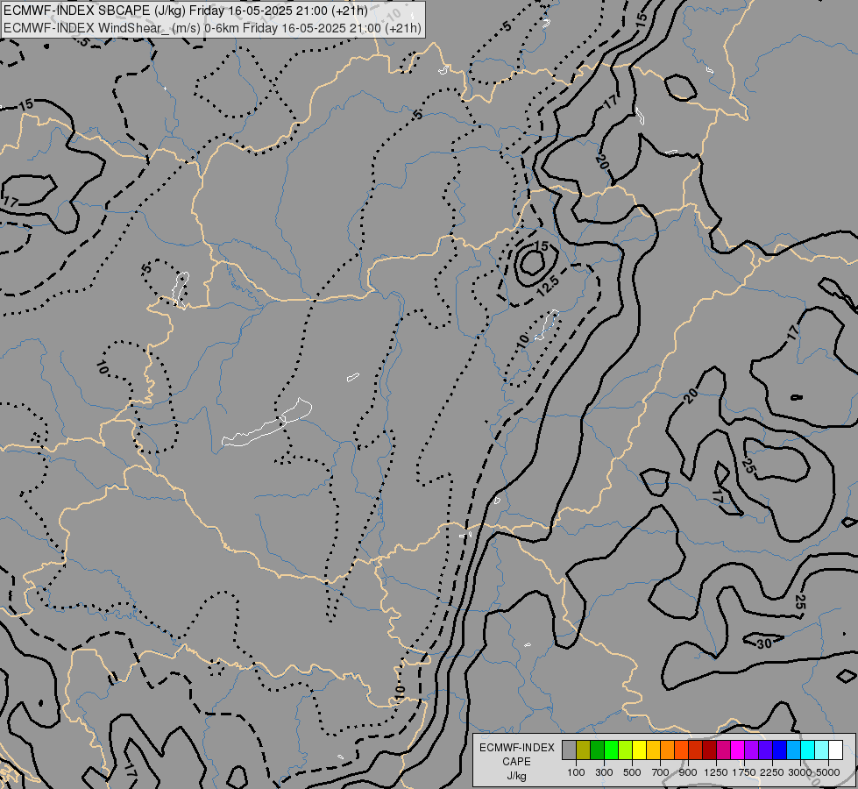
Task: Pick the dark green legend swatch
Action: point(597,750)
